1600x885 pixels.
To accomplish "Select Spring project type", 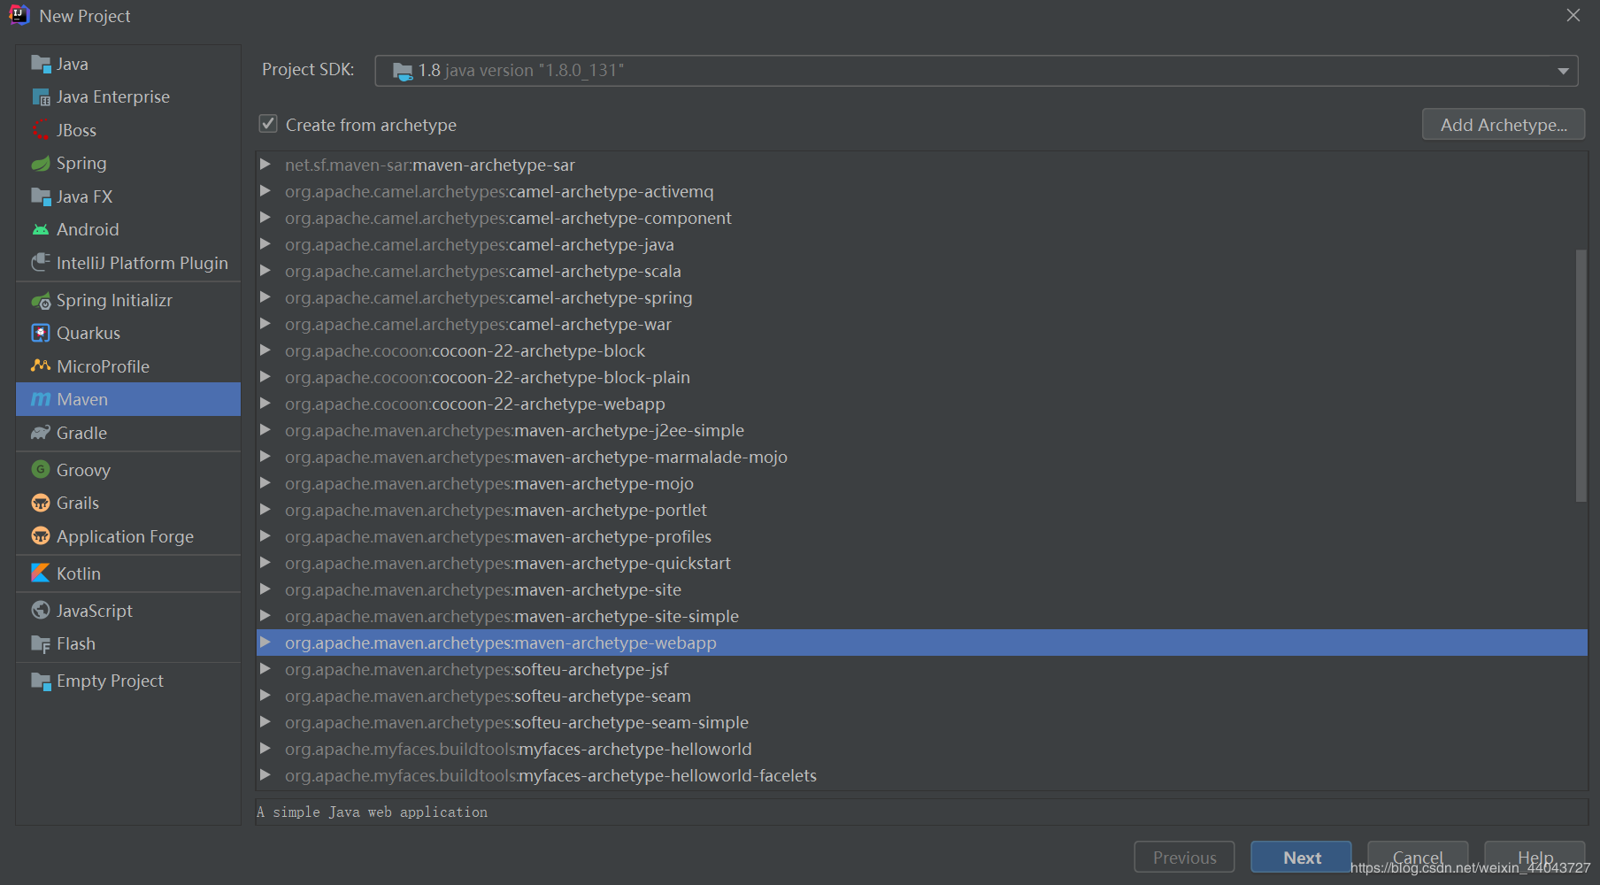I will [128, 164].
